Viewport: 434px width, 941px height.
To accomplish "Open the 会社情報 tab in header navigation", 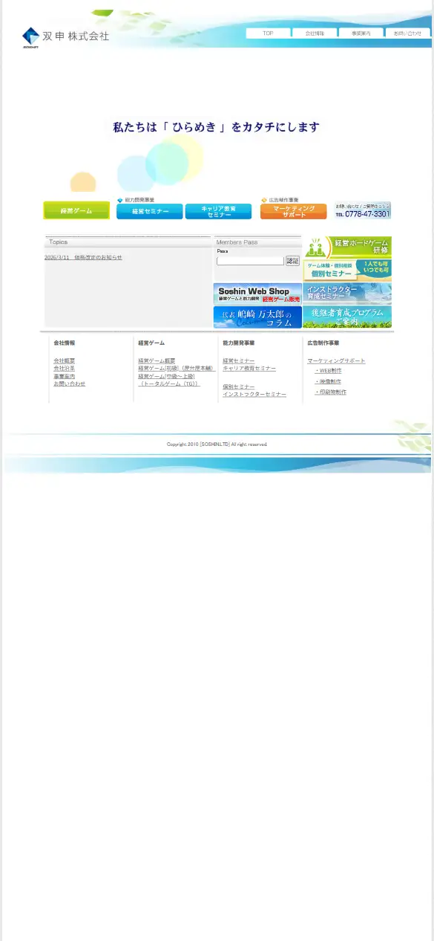I will tap(315, 33).
